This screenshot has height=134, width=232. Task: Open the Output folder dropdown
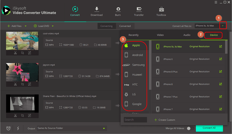click(x=104, y=128)
